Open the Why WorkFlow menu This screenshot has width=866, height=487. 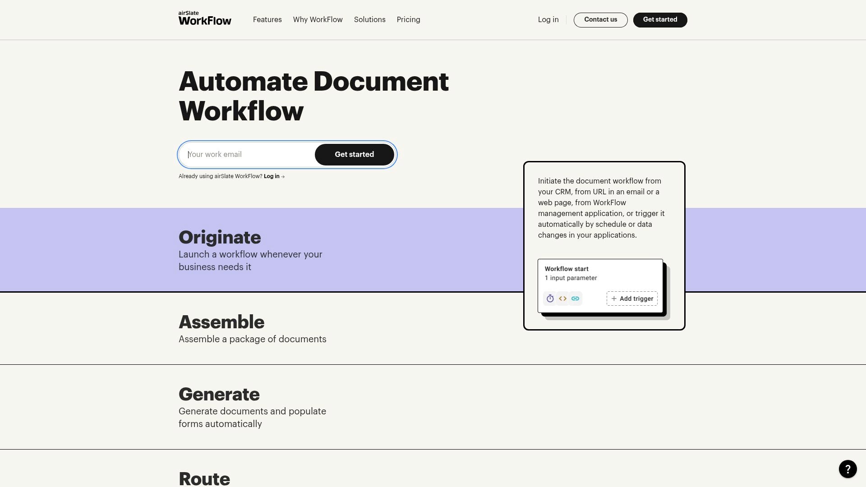click(x=318, y=20)
